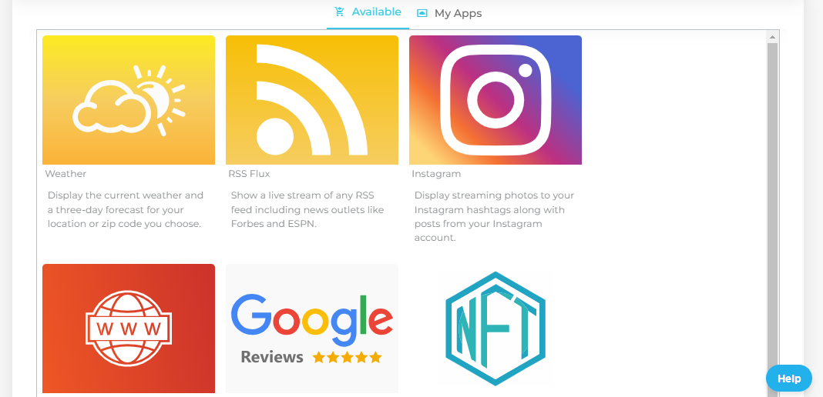The image size is (823, 397).
Task: Switch to the My Apps tab
Action: pyautogui.click(x=449, y=14)
